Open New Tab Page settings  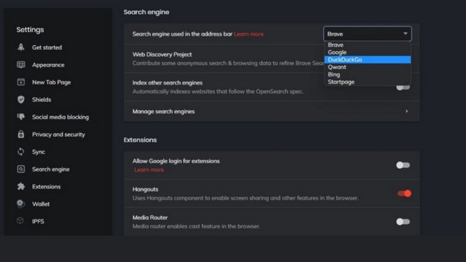point(51,82)
